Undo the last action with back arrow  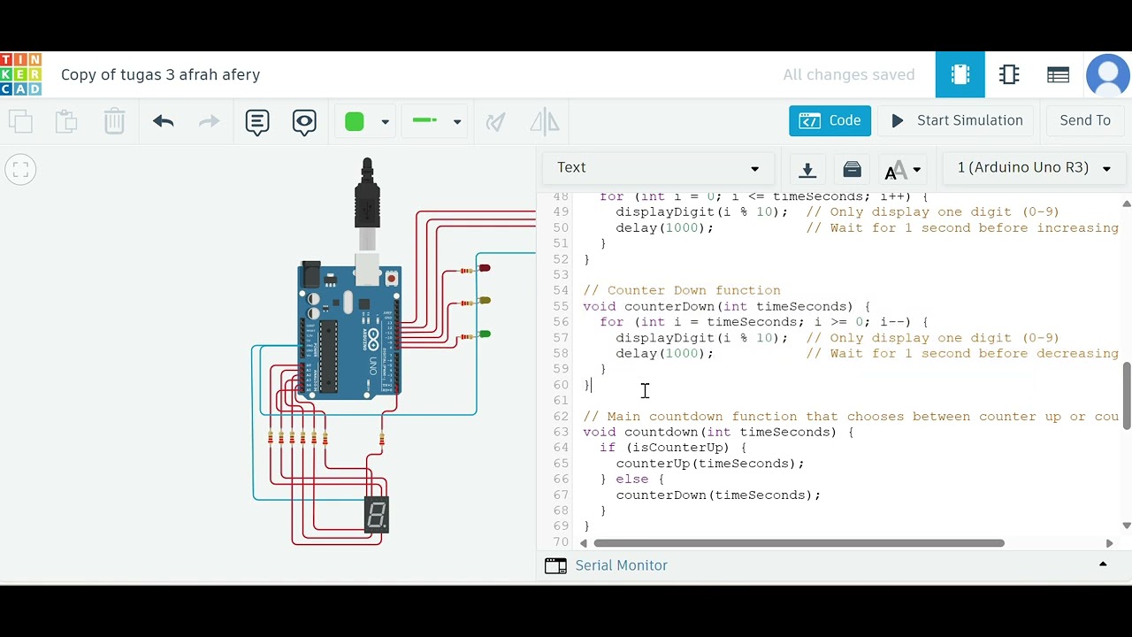[x=163, y=121]
